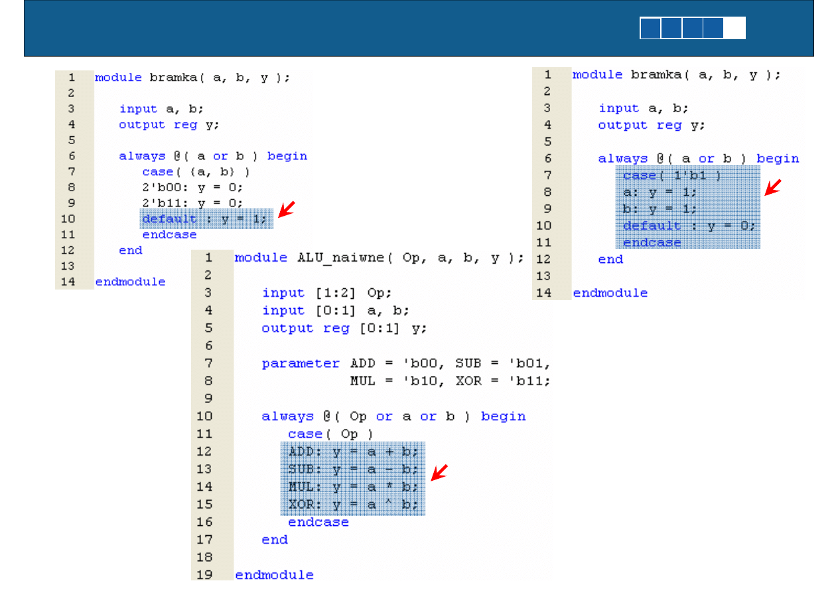
Task: Click 'always @( Op or a or b ) begin'
Action: tap(393, 416)
